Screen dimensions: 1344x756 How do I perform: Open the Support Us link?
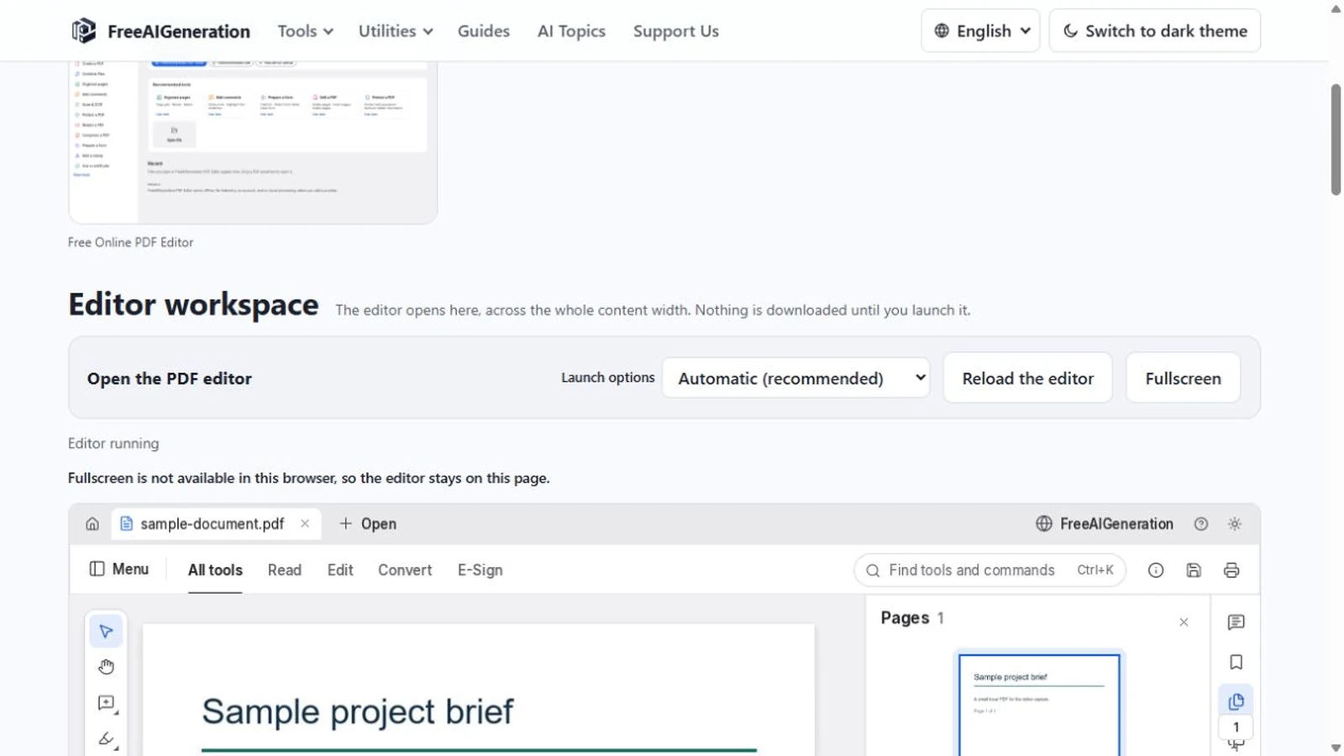click(676, 31)
